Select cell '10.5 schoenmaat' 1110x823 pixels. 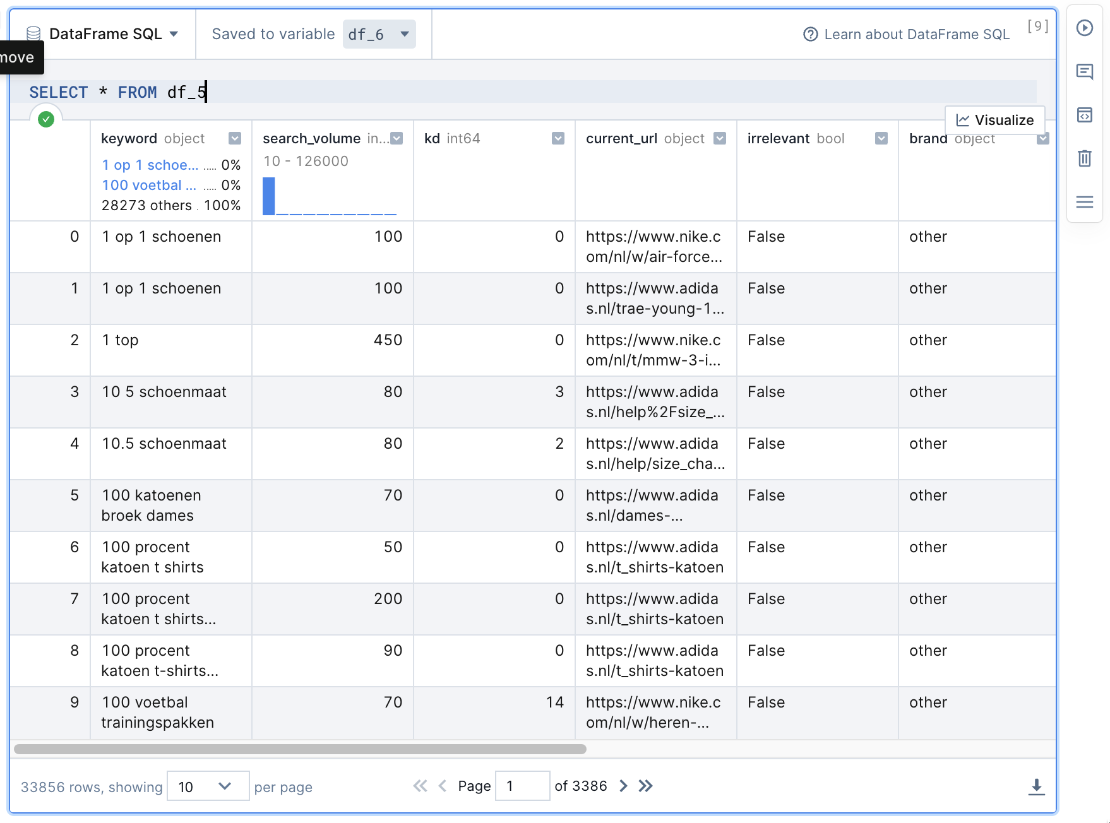(171, 454)
